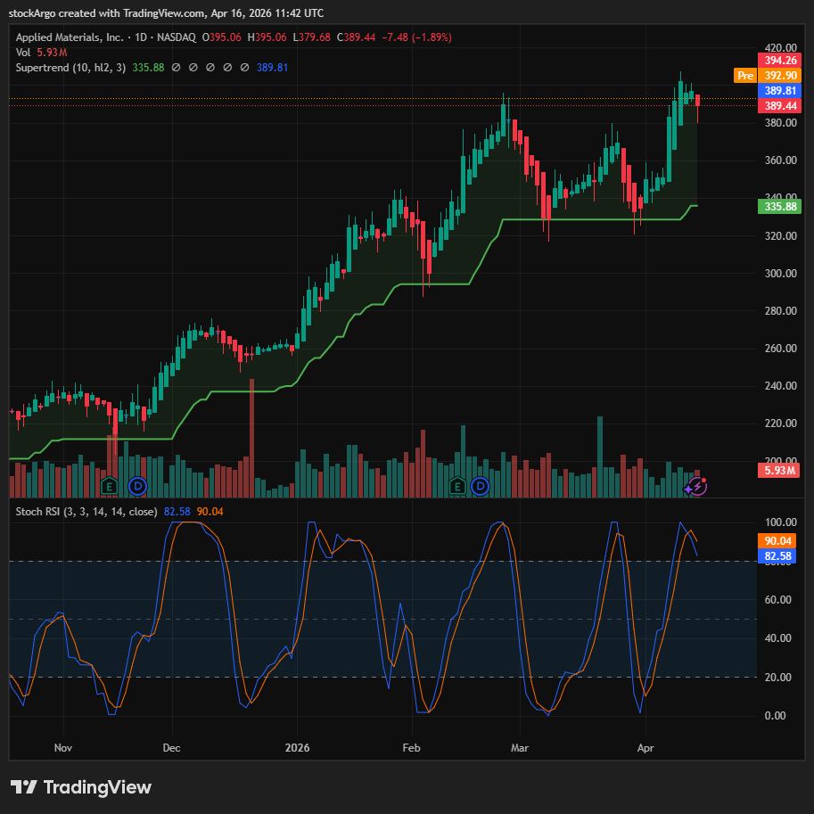
Task: Open the latest earnings "E" marker
Action: (457, 486)
